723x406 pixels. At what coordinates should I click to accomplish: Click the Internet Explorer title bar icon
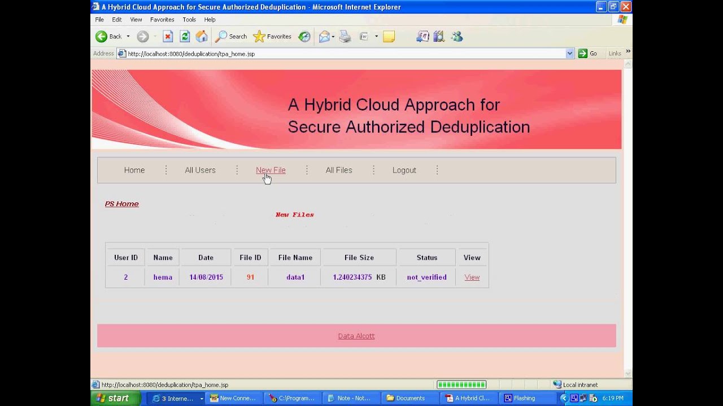click(x=95, y=7)
